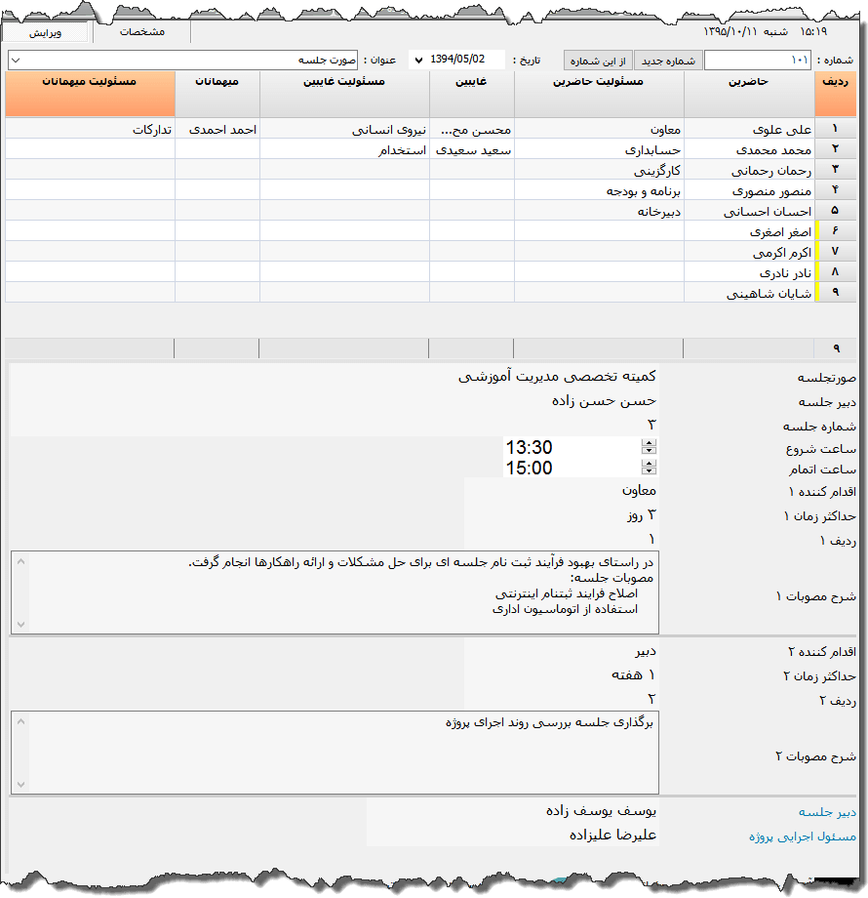Click the شماره field containing 101
The width and height of the screenshot is (868, 898).
(757, 61)
